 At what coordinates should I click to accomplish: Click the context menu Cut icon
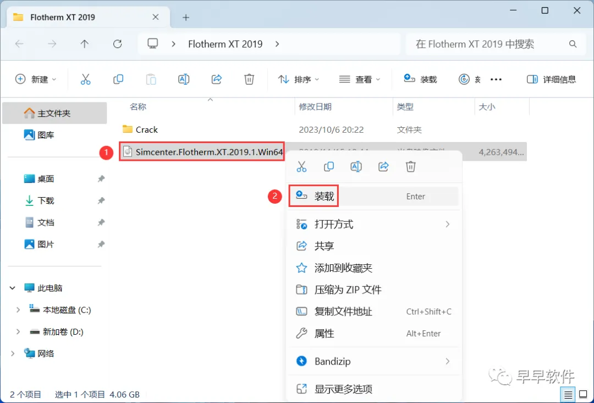pos(301,166)
